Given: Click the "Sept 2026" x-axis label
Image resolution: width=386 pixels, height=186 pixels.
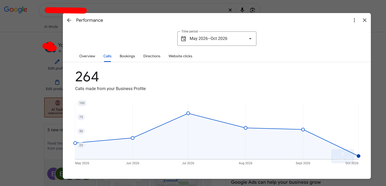Looking at the screenshot, I should coord(303,163).
